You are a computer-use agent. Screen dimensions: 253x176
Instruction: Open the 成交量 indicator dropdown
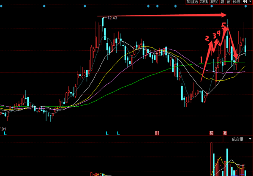tap(238, 139)
